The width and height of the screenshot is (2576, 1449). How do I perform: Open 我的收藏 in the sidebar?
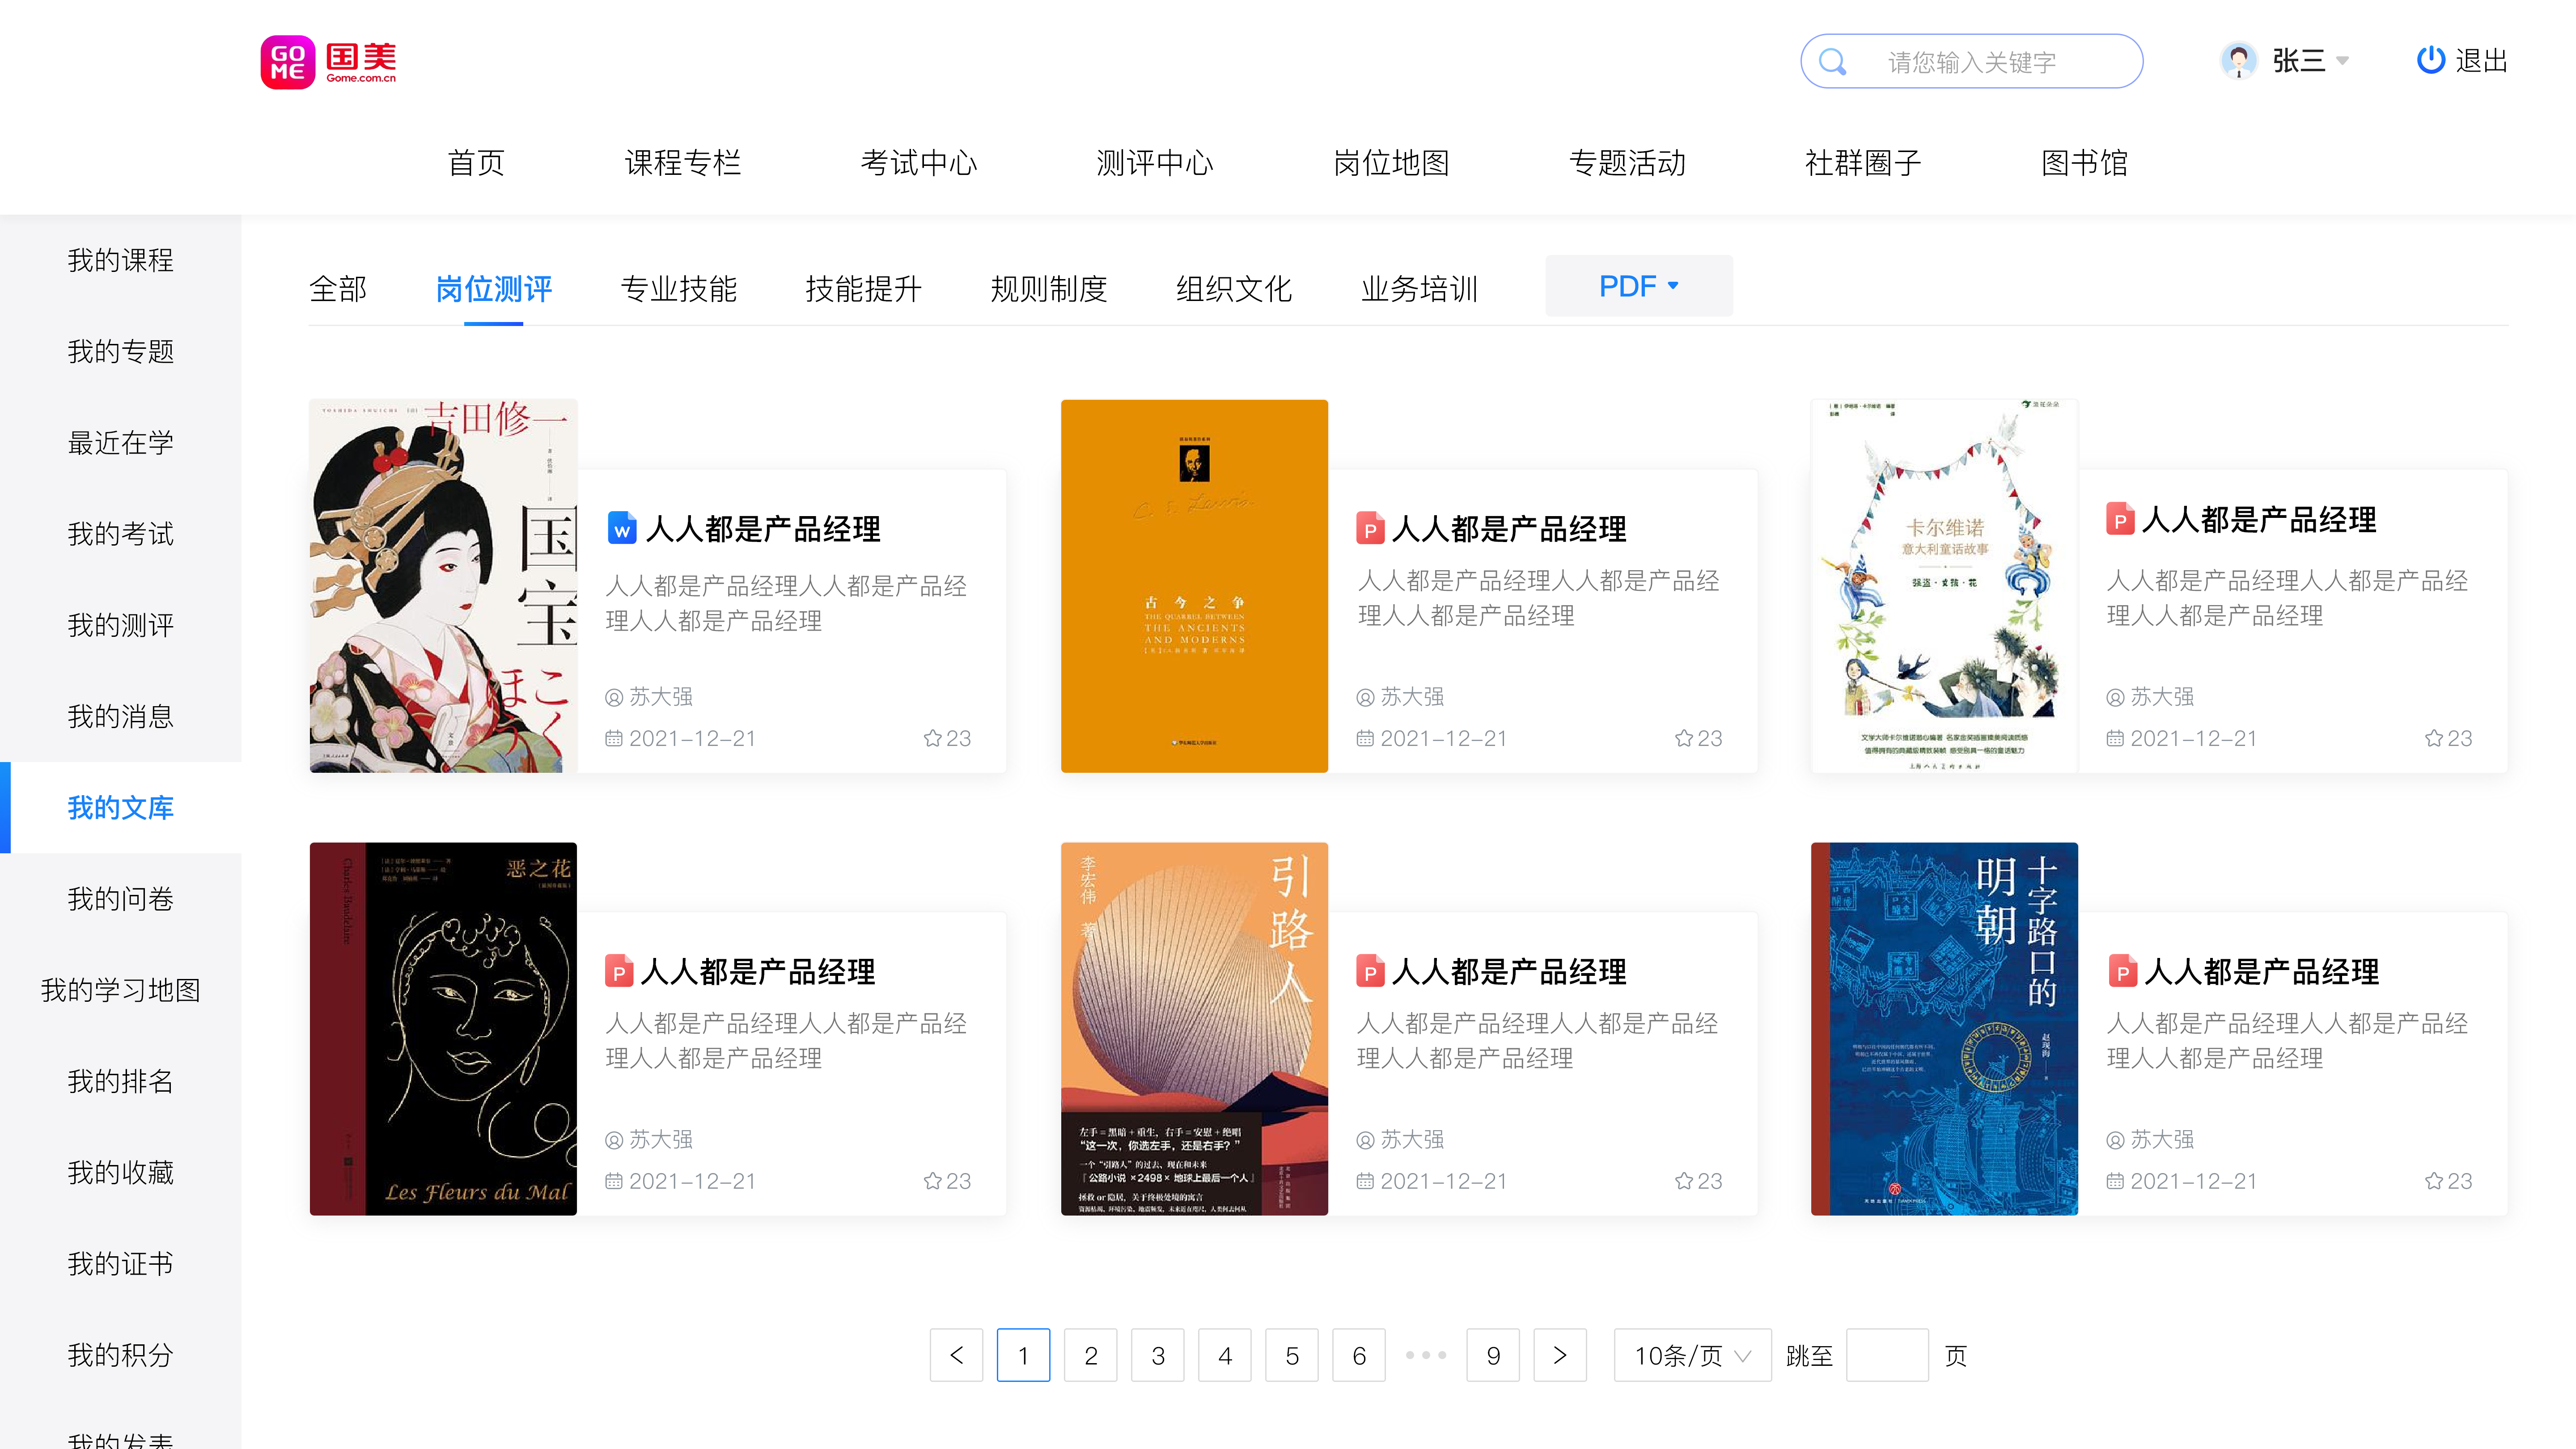121,1172
